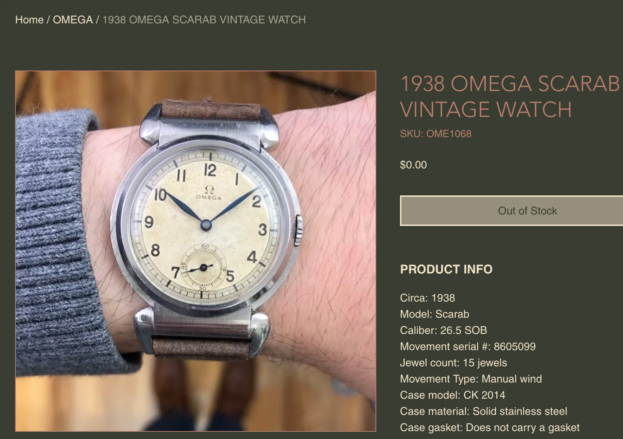Click the Movement serial #: 8605099 line
This screenshot has height=439, width=623.
click(x=468, y=347)
